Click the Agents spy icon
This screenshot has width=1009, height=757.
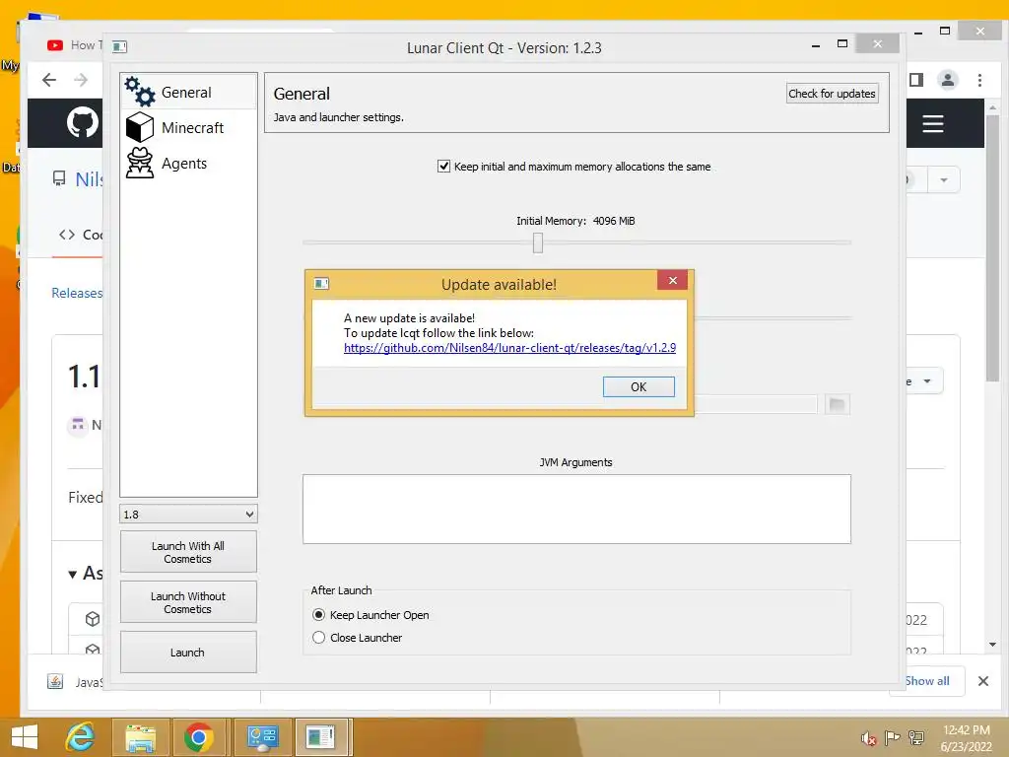tap(140, 163)
